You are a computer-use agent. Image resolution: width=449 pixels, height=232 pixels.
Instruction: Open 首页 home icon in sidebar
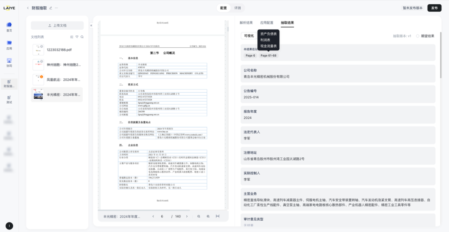coord(9,27)
